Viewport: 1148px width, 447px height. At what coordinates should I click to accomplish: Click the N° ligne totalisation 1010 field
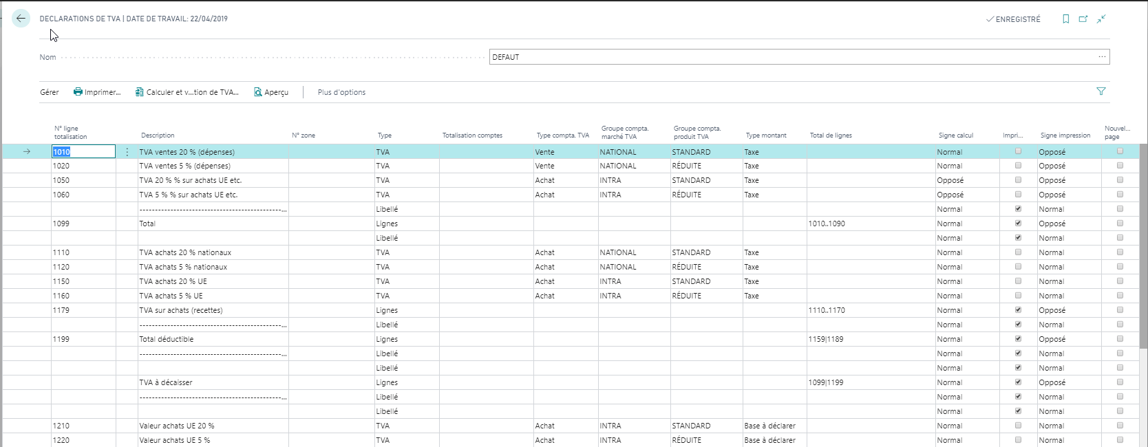coord(83,152)
